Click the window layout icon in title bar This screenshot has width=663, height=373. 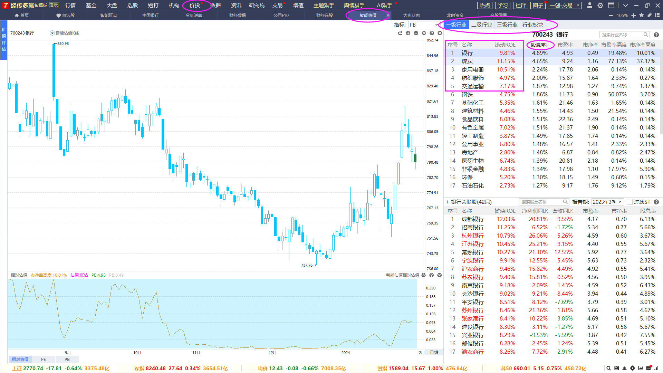(x=611, y=5)
